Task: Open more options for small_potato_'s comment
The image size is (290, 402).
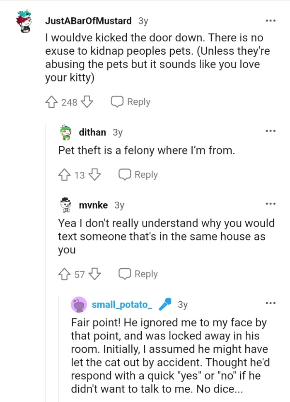Action: pos(271,303)
